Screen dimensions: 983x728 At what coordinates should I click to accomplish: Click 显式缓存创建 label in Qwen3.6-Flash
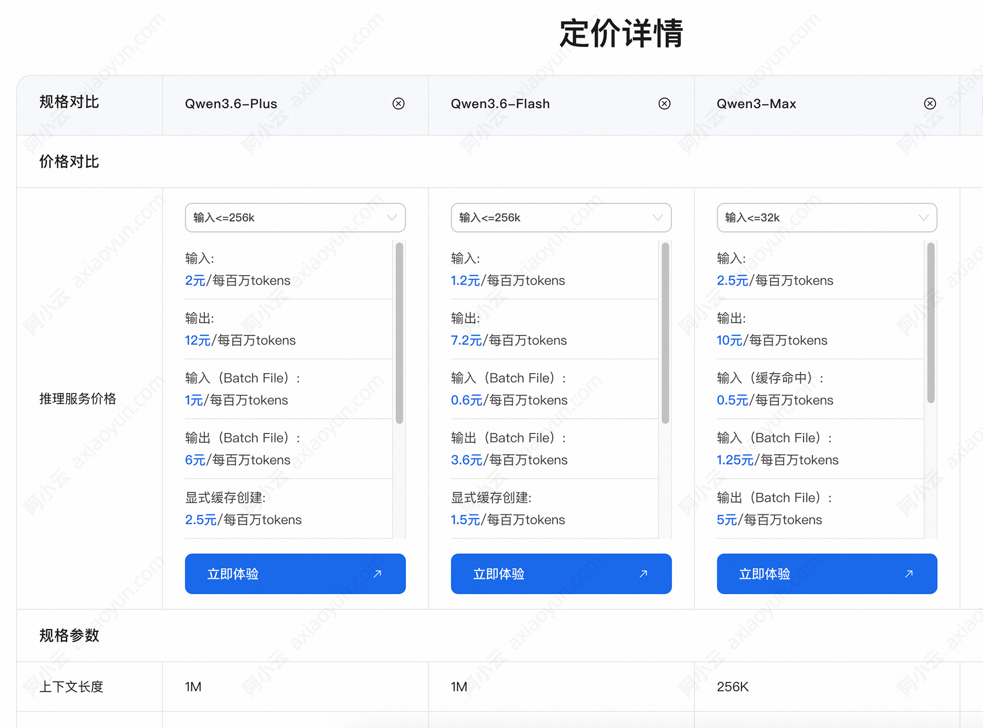click(x=491, y=498)
